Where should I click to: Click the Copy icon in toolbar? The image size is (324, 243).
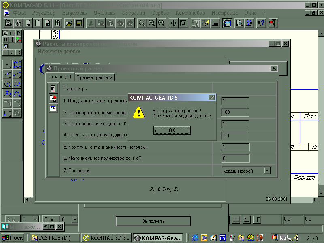click(101, 23)
